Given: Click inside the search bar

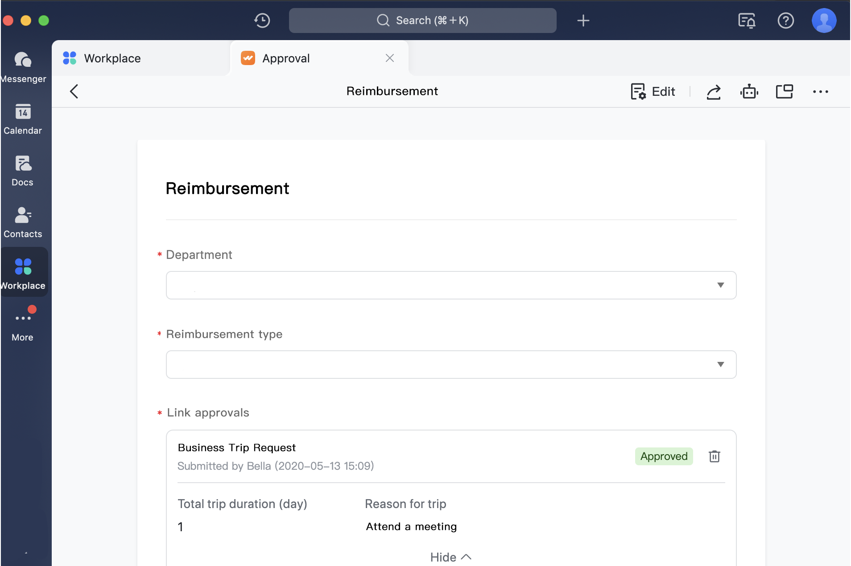Looking at the screenshot, I should pos(422,21).
